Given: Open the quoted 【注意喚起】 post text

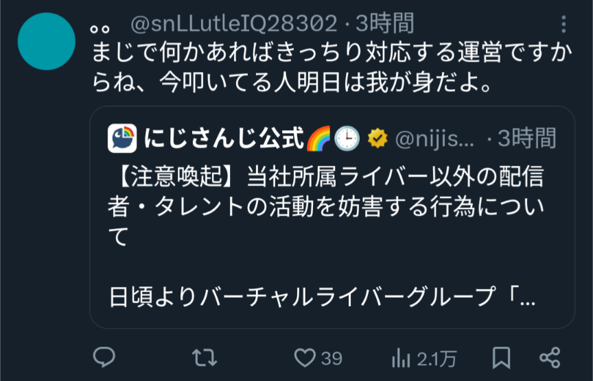Looking at the screenshot, I should coord(326,206).
